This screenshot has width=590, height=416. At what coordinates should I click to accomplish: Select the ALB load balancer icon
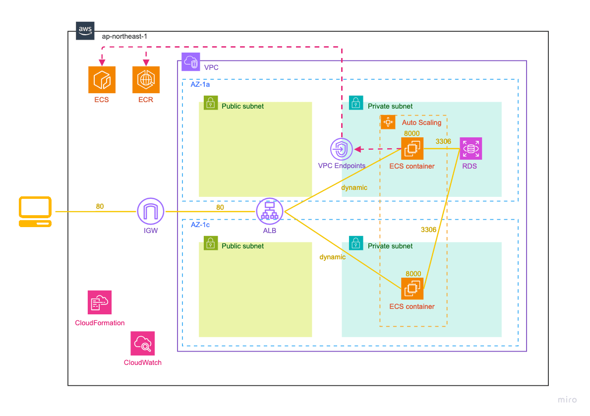(x=269, y=211)
